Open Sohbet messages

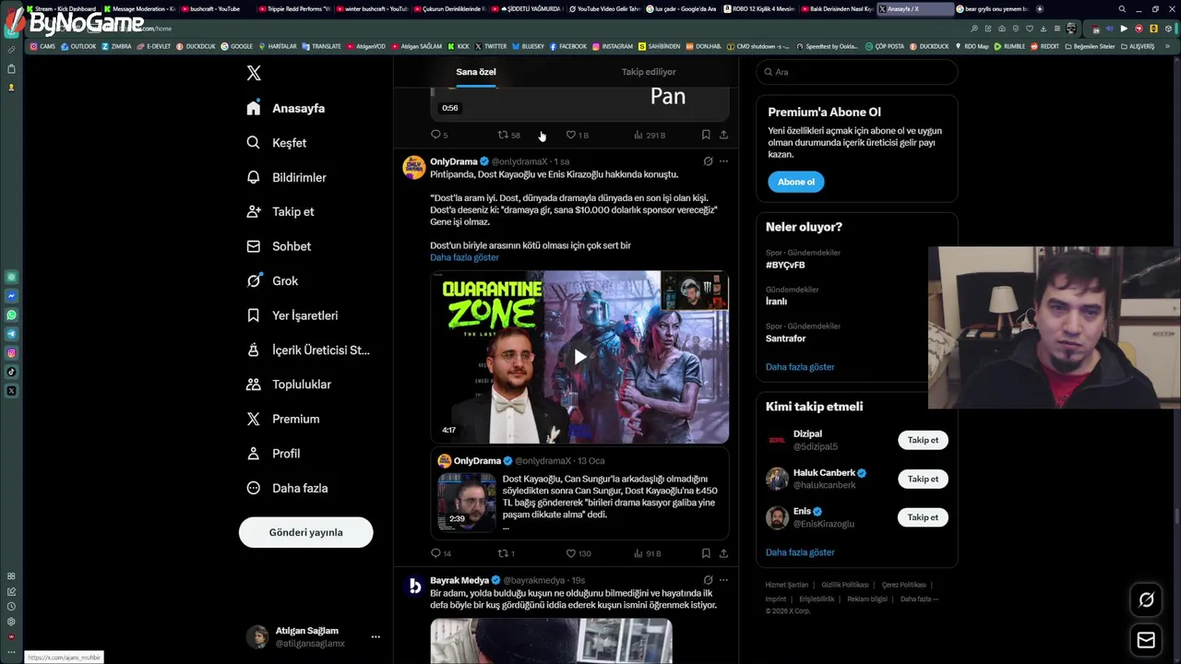(x=279, y=246)
